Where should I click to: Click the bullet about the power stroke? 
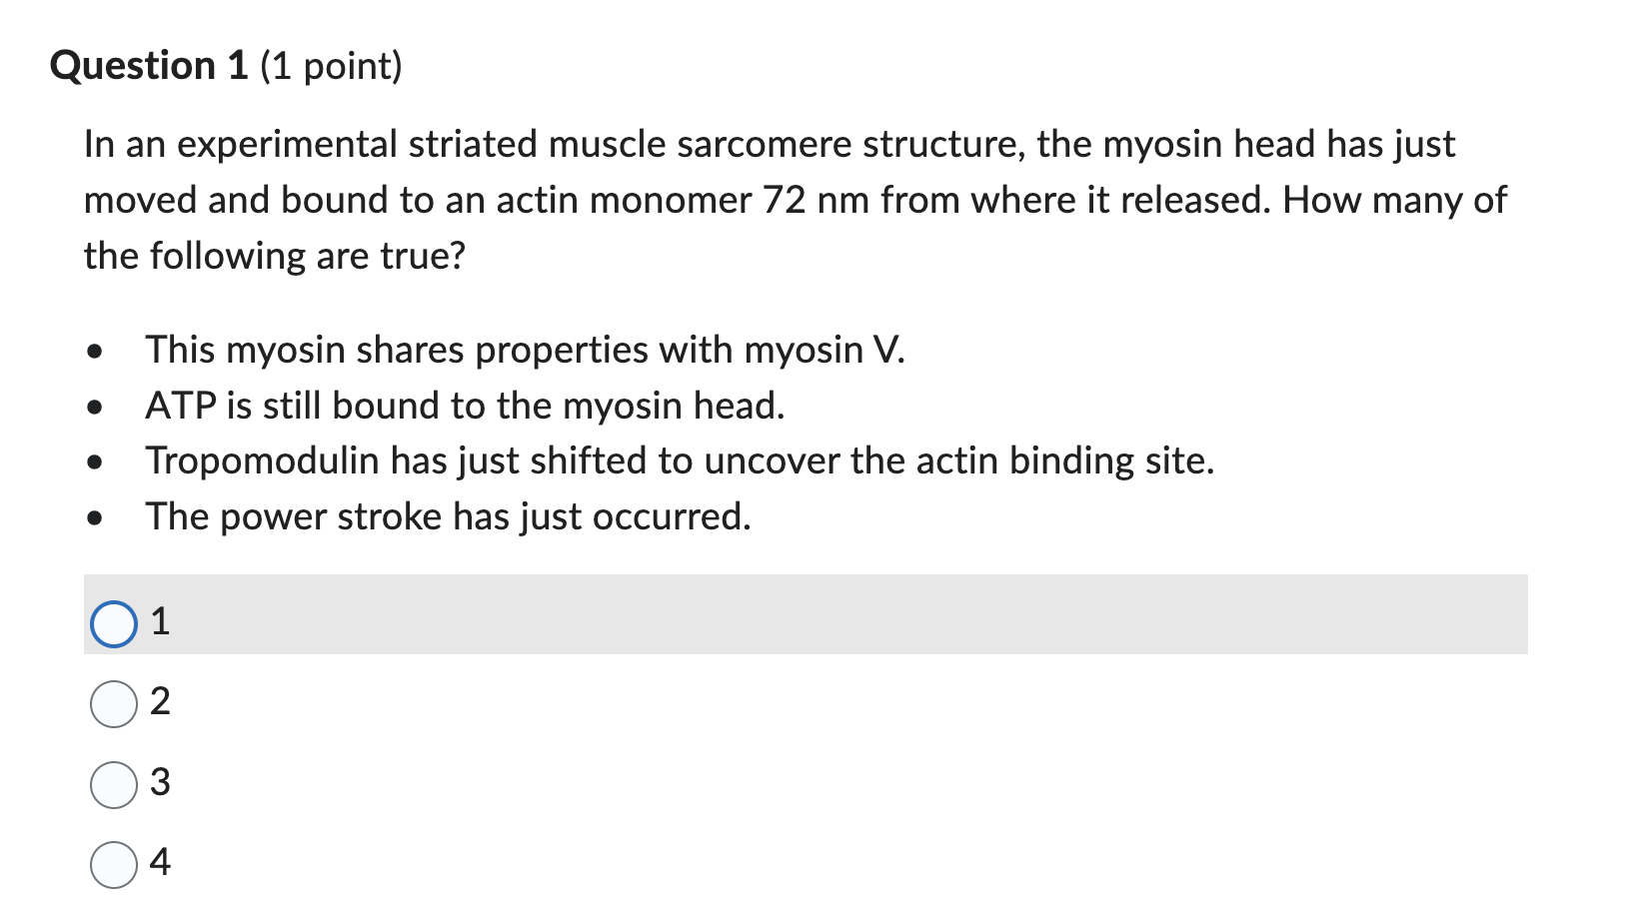pos(448,515)
